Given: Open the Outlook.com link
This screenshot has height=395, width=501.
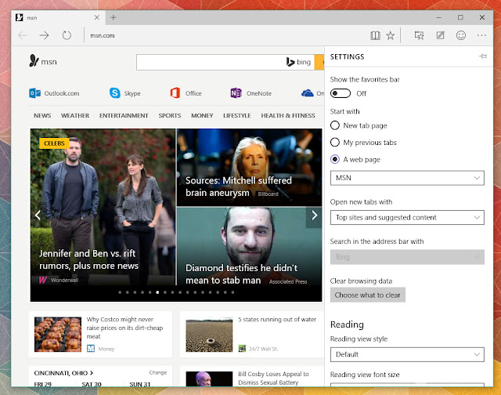Looking at the screenshot, I should click(54, 93).
